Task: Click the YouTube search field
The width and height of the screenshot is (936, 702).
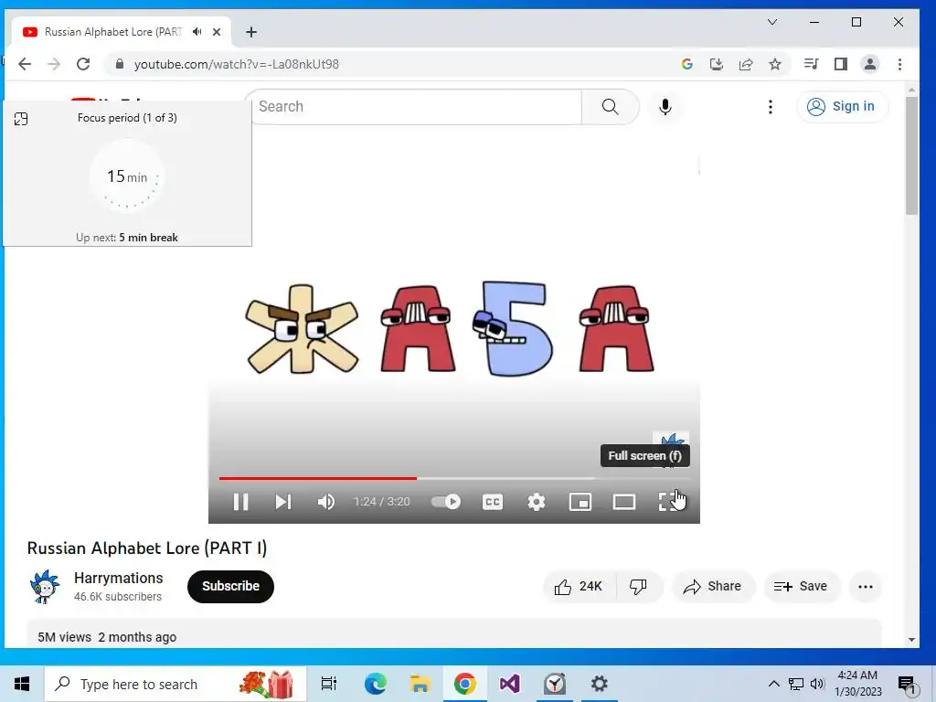Action: click(416, 107)
